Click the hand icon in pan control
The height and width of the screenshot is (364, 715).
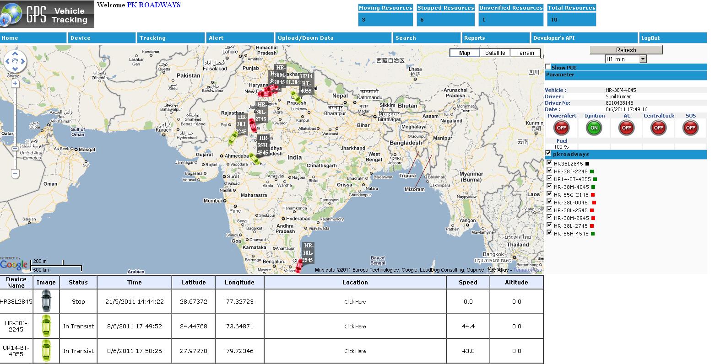click(16, 61)
